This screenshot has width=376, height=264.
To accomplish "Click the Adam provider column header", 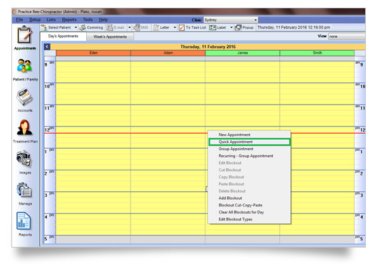I will [168, 53].
